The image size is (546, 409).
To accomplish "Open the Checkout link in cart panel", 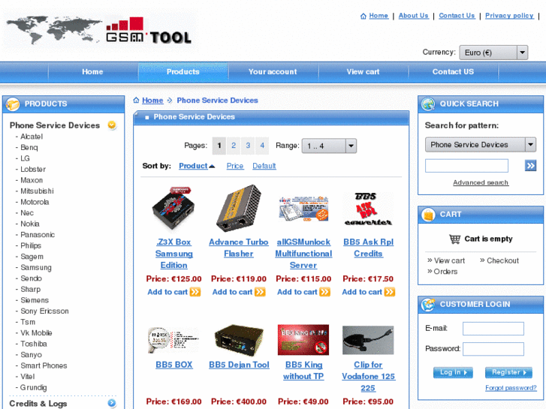I will (502, 260).
